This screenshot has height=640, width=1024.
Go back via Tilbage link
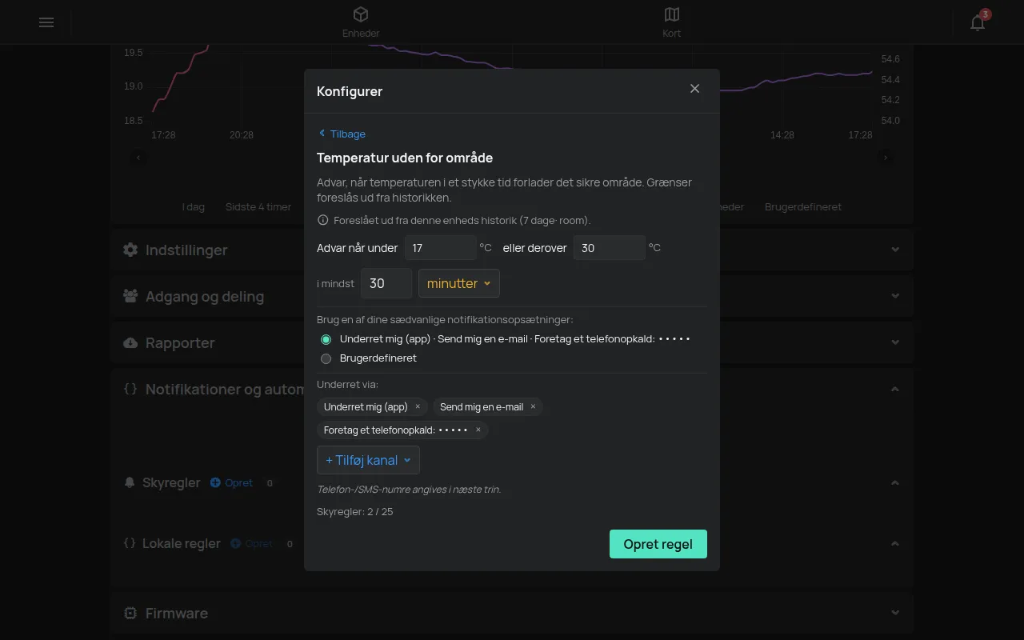(342, 134)
